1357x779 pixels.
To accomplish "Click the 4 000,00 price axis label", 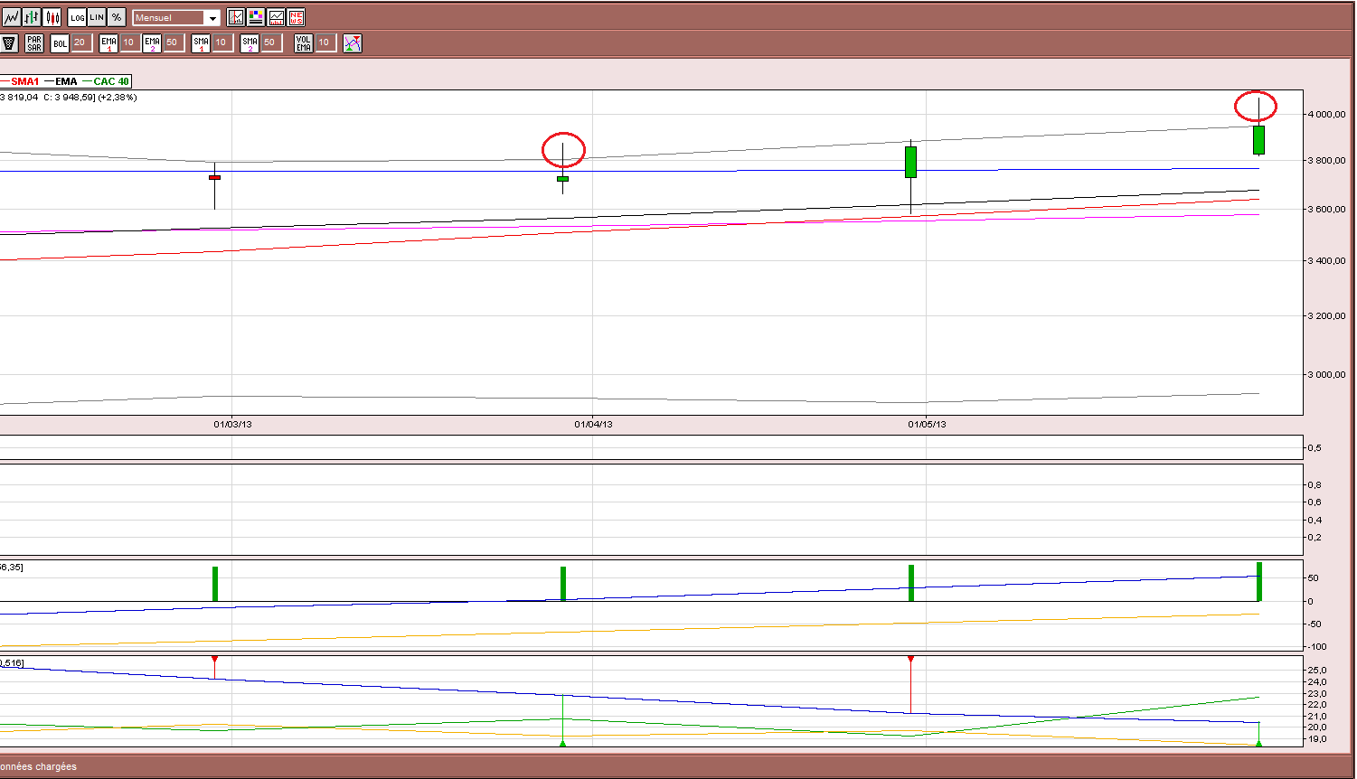I will point(1327,115).
